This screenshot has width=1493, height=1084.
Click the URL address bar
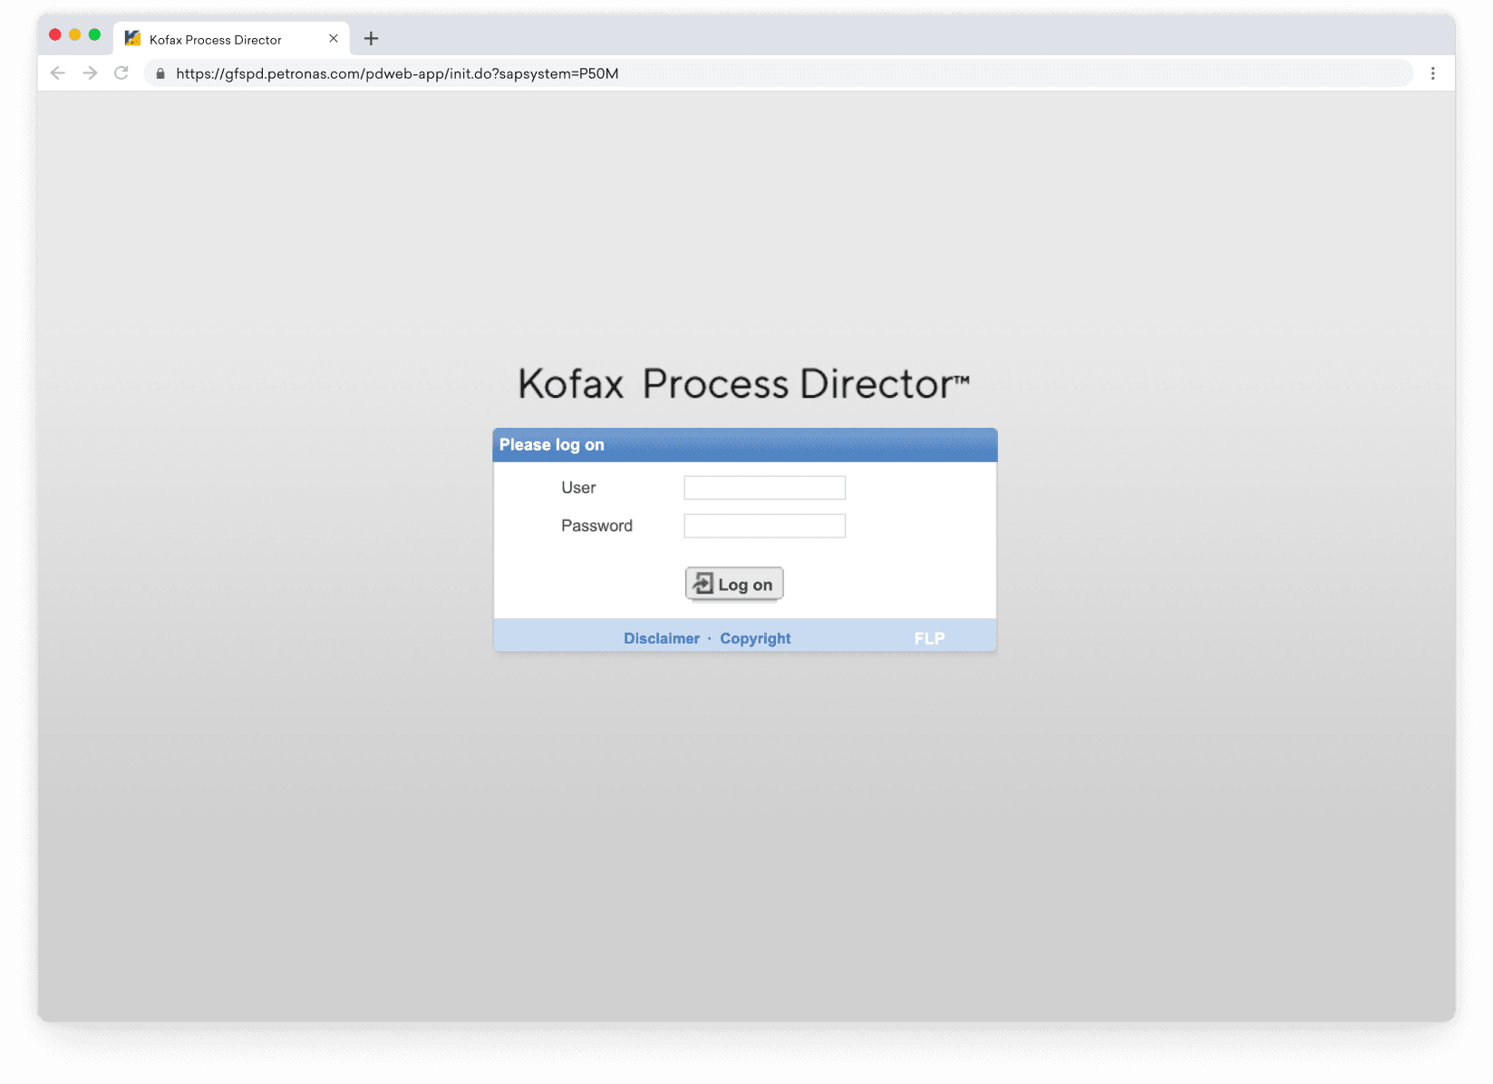pyautogui.click(x=780, y=73)
